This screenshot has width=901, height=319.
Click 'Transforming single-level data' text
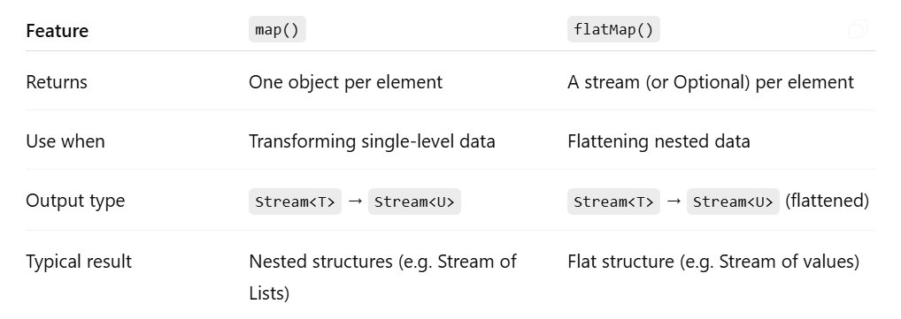click(x=372, y=141)
